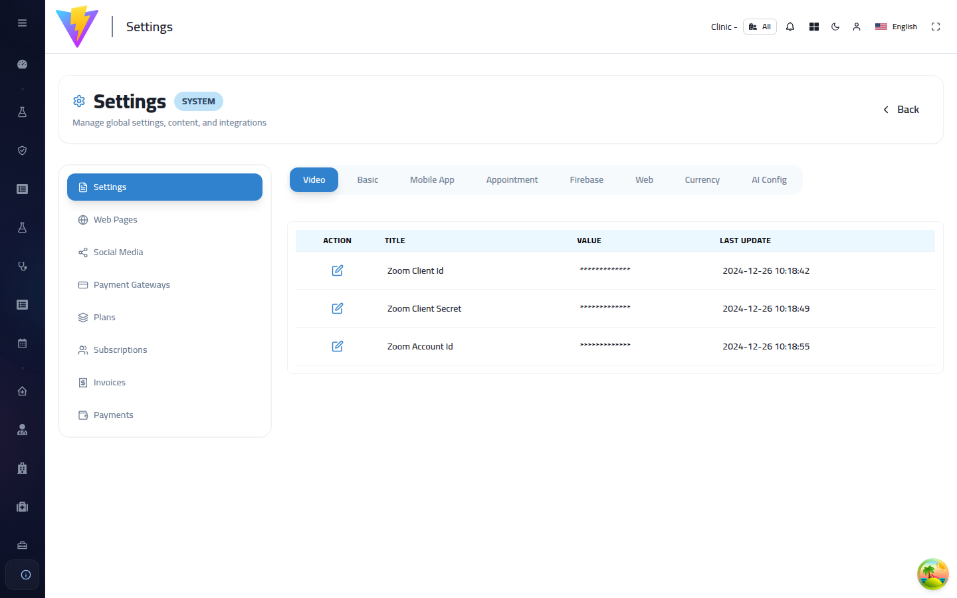Switch to the AI Config tab
Screen dimensions: 957x598
point(769,180)
